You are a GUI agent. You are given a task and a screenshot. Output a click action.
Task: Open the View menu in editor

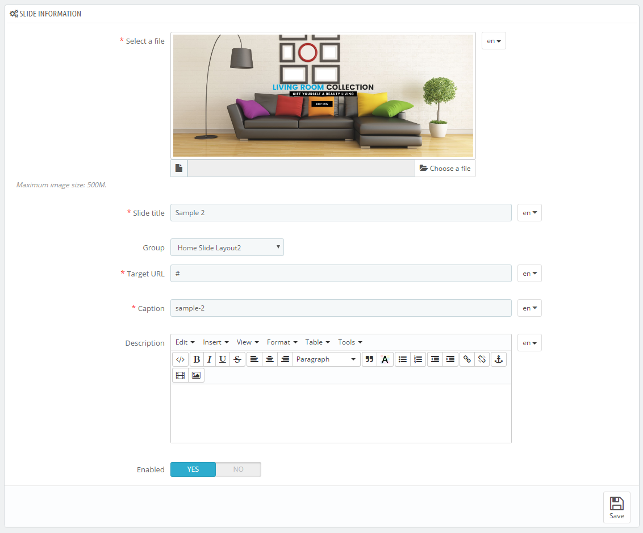[248, 342]
